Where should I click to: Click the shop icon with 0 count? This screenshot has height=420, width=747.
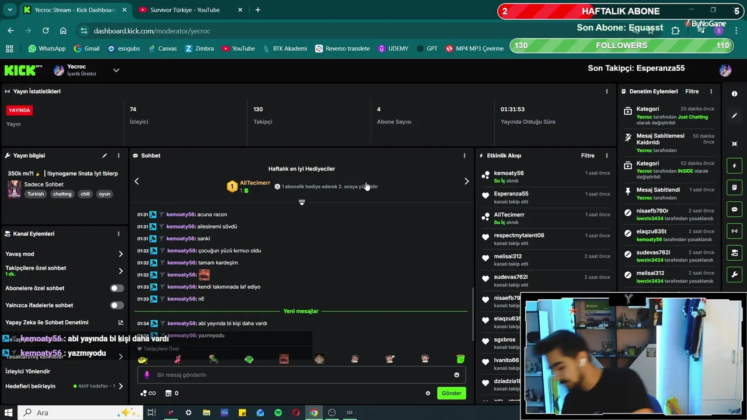[x=172, y=393]
